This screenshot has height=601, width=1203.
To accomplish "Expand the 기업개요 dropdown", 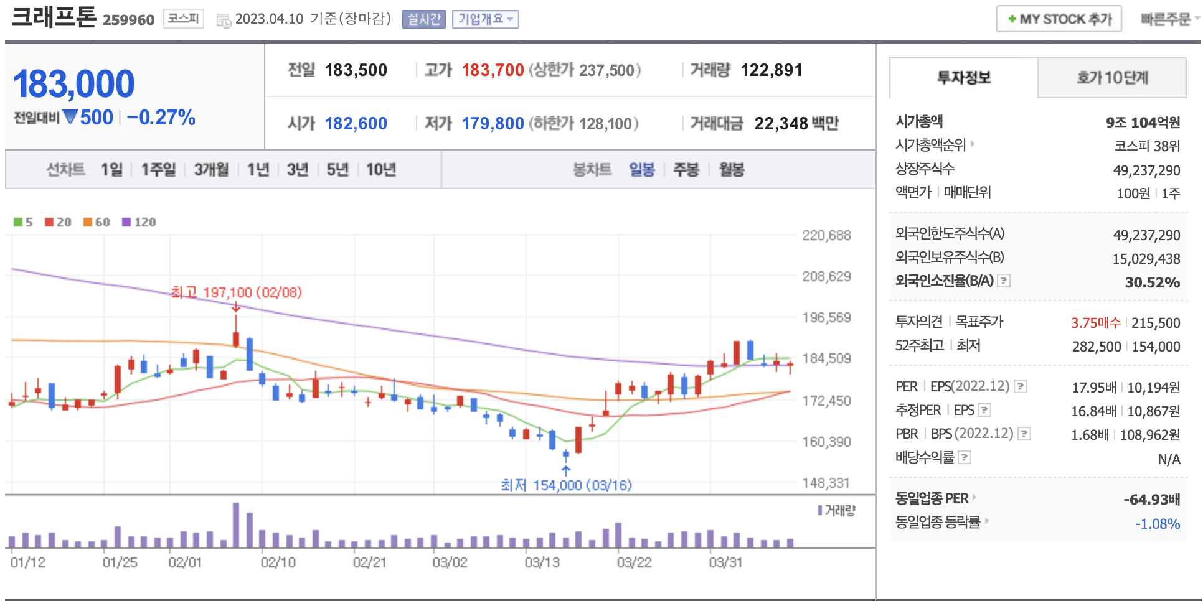I will (x=485, y=19).
